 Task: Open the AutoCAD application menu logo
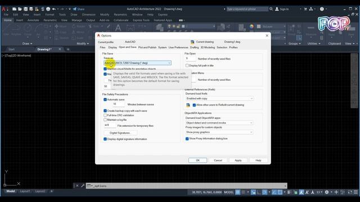[4, 9]
